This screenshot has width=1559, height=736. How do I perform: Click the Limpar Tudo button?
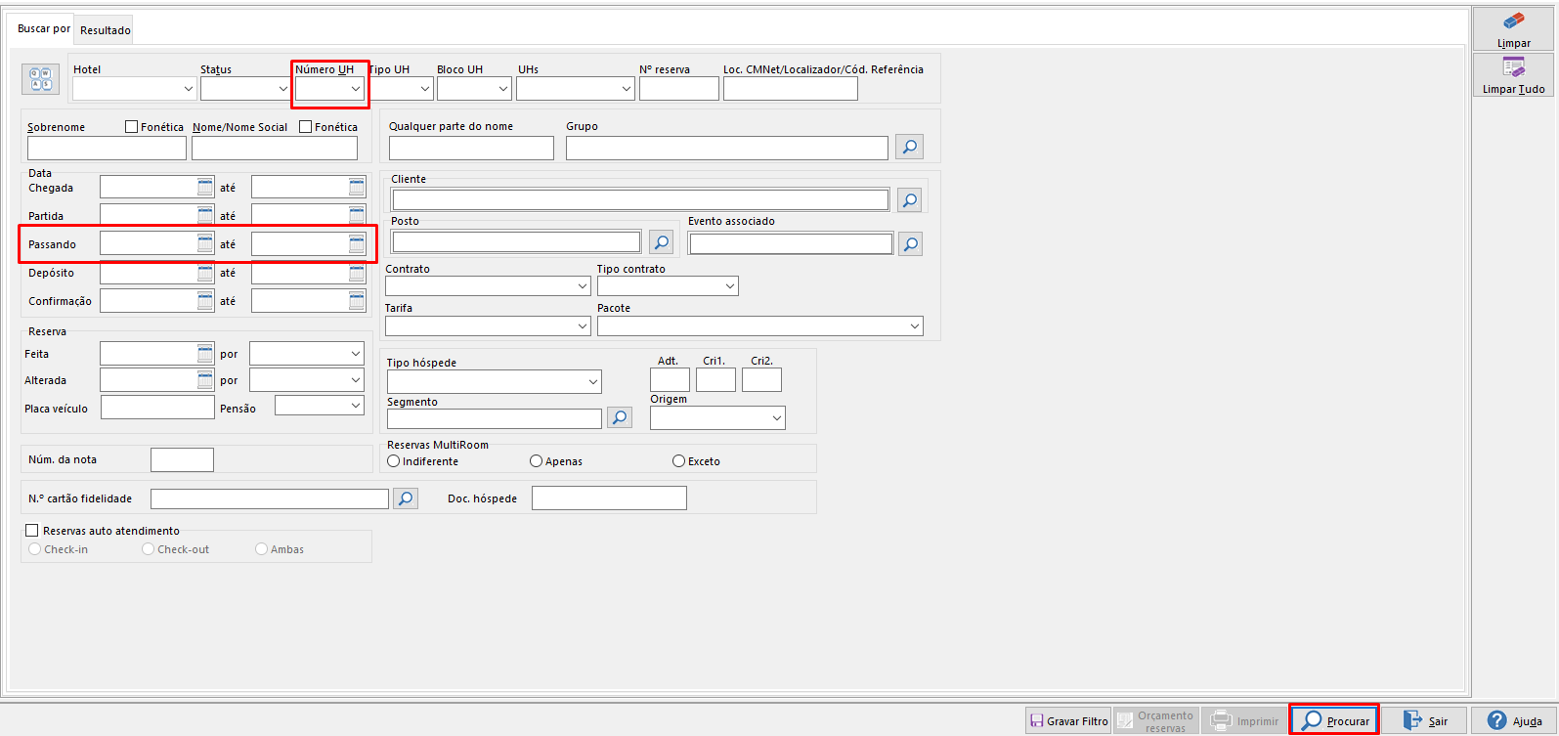point(1513,75)
